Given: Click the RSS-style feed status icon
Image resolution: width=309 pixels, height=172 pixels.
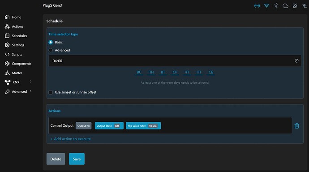Looking at the screenshot, I should (295, 6).
